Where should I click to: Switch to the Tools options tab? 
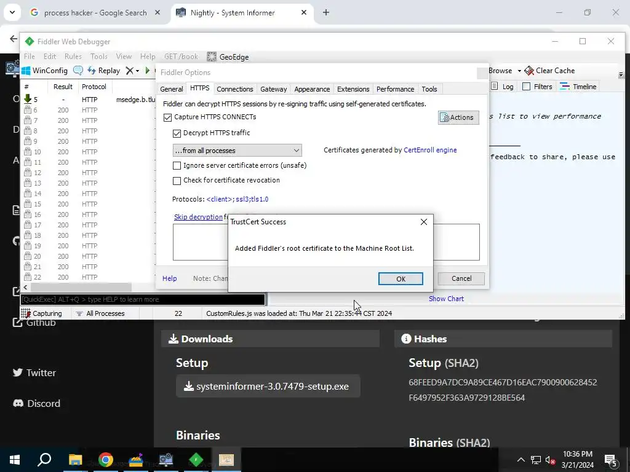pos(429,89)
